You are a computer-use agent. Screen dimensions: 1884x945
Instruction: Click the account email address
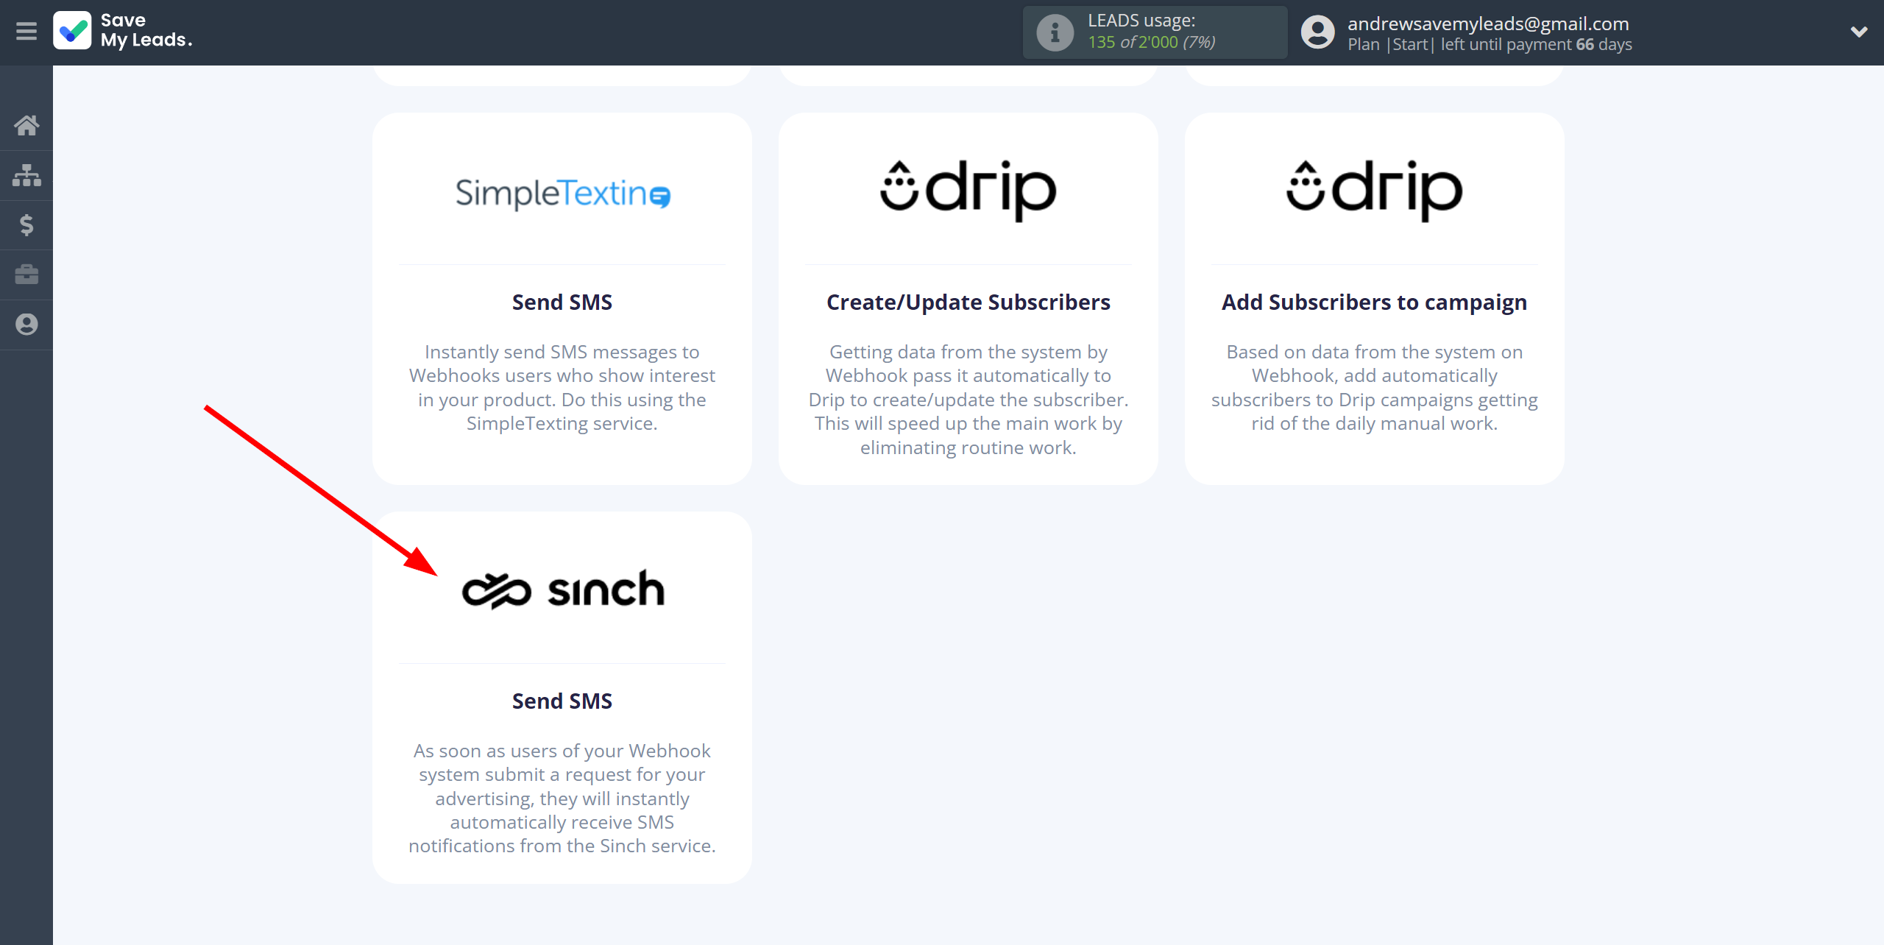pyautogui.click(x=1488, y=24)
